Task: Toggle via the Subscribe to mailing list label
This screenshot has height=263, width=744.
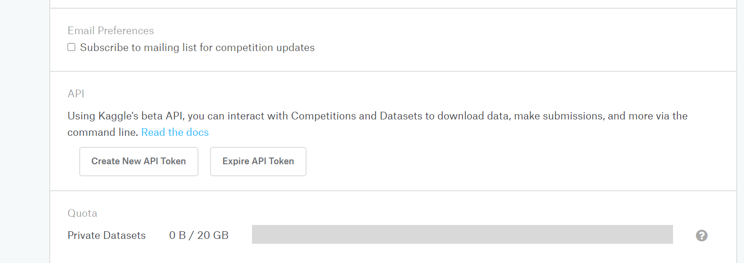Action: point(197,48)
